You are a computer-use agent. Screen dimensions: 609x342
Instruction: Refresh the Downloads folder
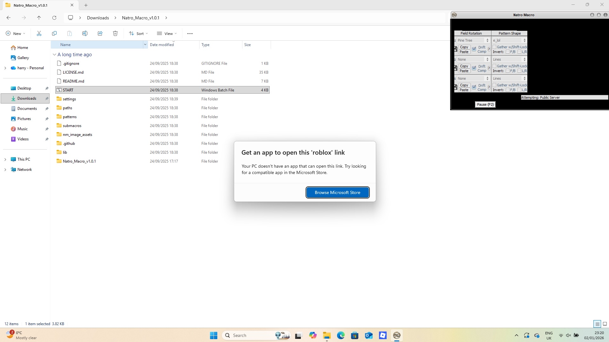(54, 18)
